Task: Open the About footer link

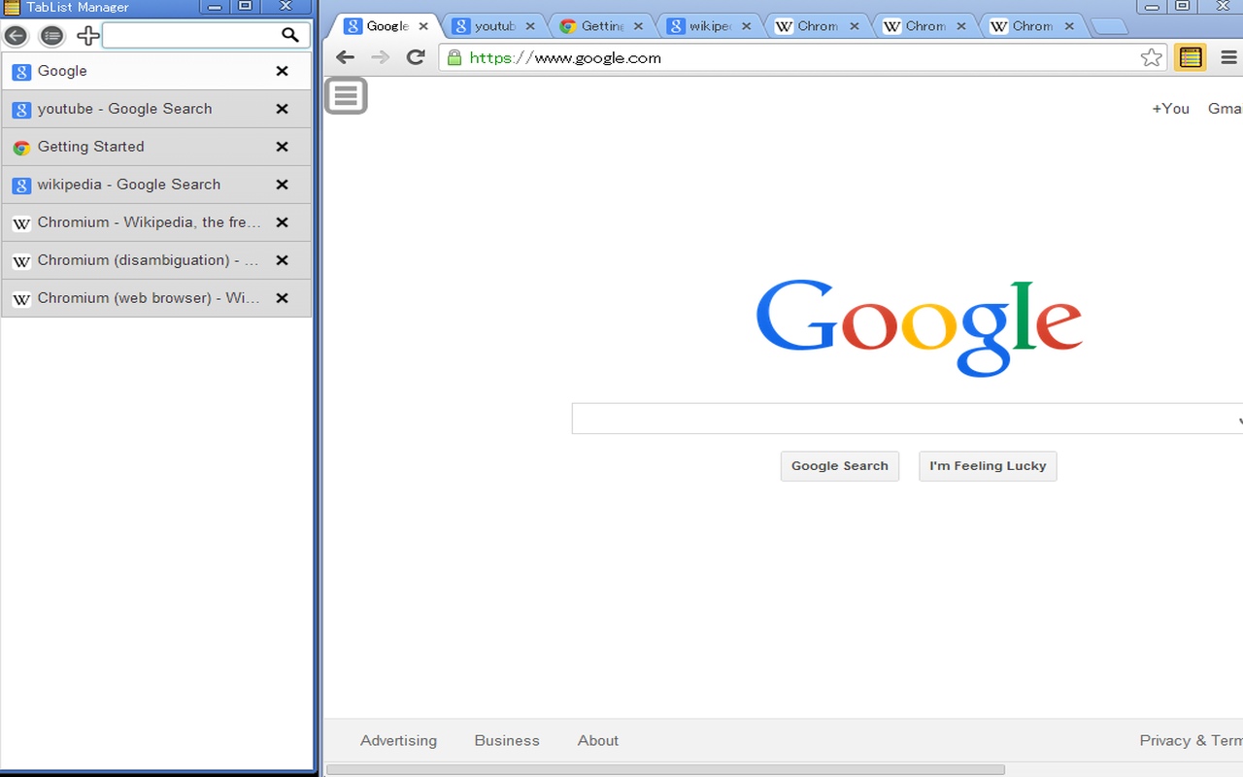Action: click(598, 740)
